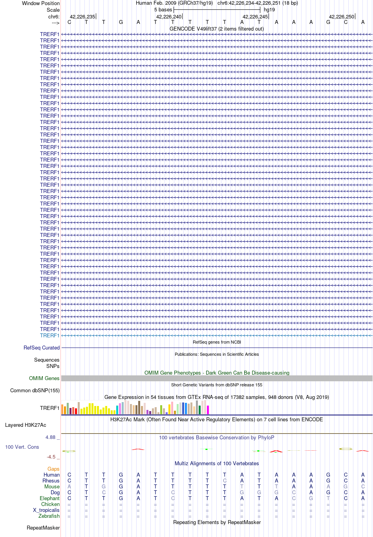Viewport: 373px width, 537px height.
Task: Open the Common dbSNP(155) track label
Action: [x=35, y=390]
